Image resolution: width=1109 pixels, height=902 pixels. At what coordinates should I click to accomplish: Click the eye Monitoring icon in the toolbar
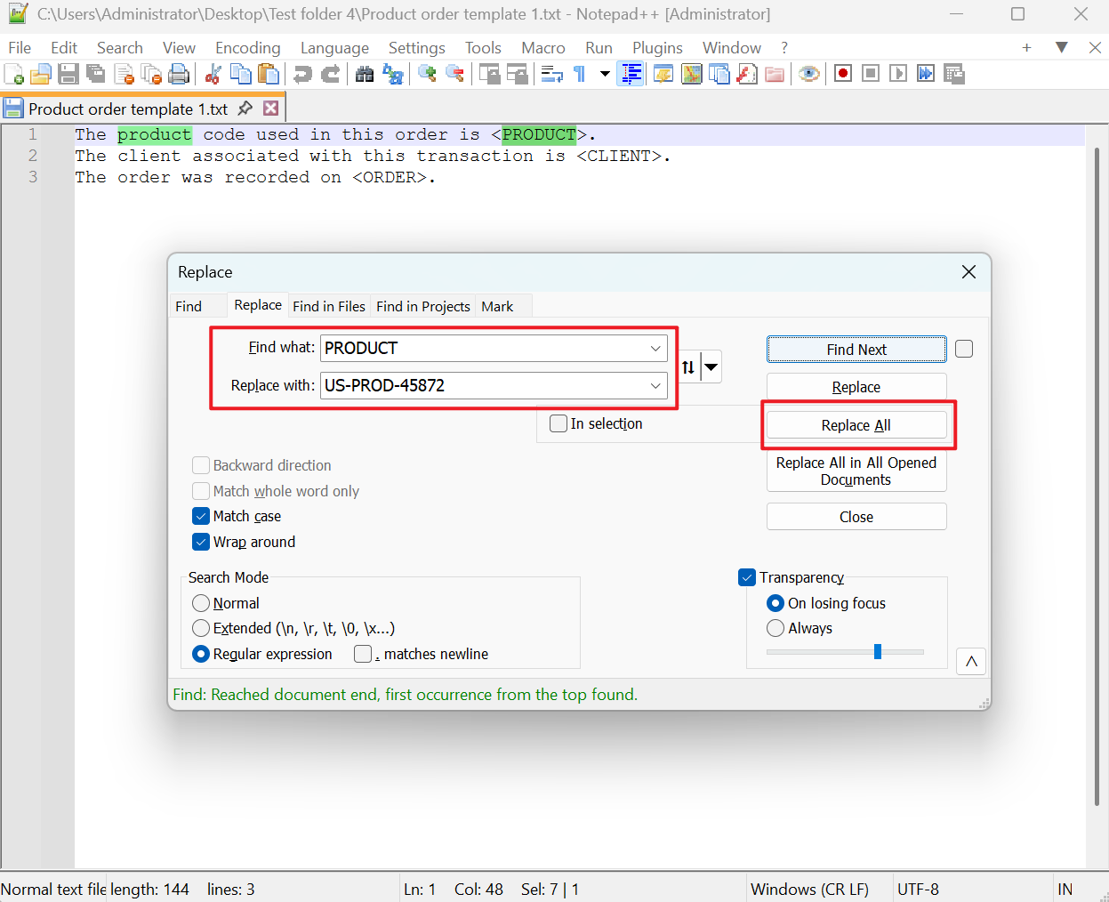pos(808,74)
